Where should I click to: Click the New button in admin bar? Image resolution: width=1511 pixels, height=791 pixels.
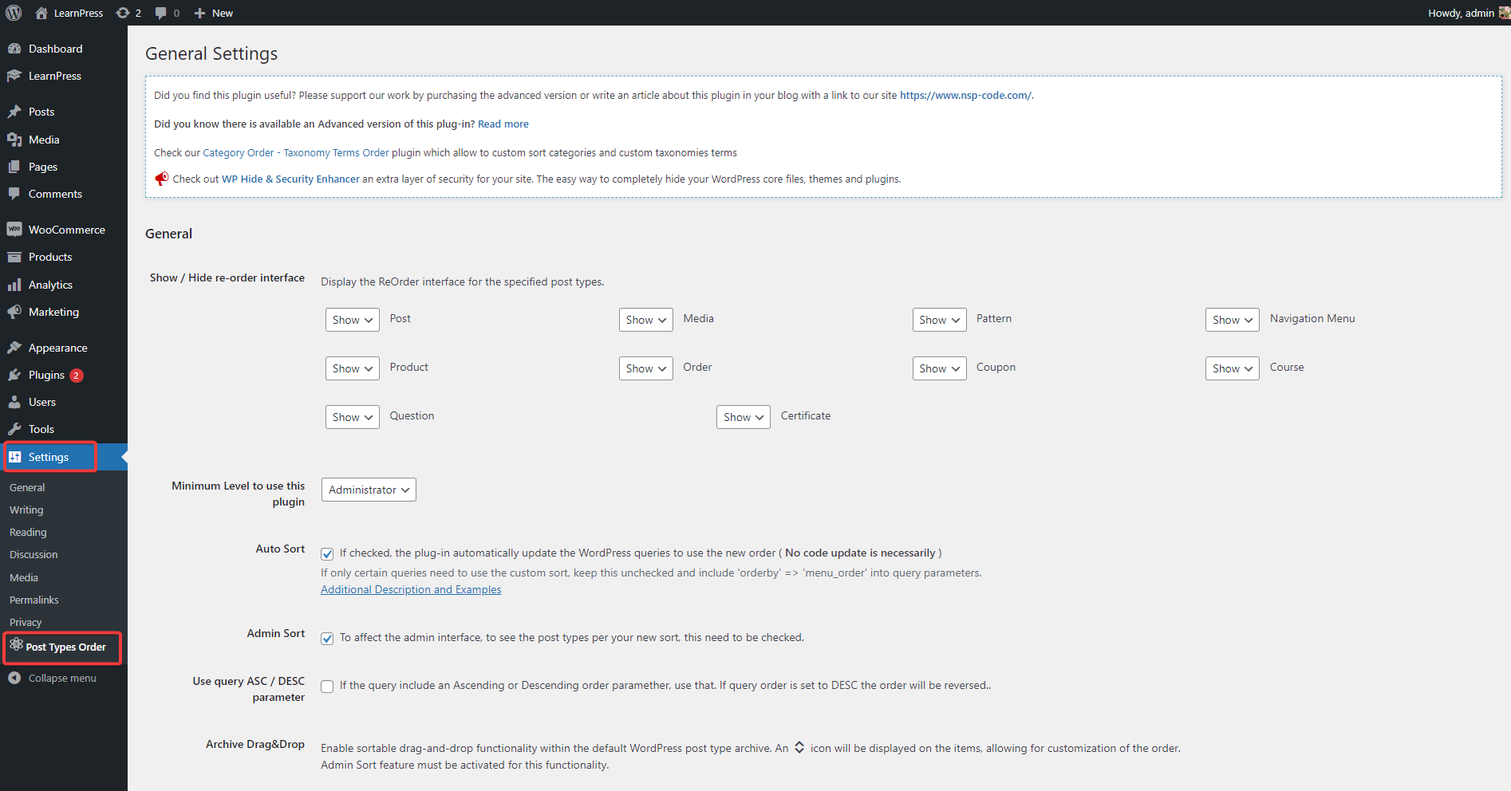coord(214,13)
